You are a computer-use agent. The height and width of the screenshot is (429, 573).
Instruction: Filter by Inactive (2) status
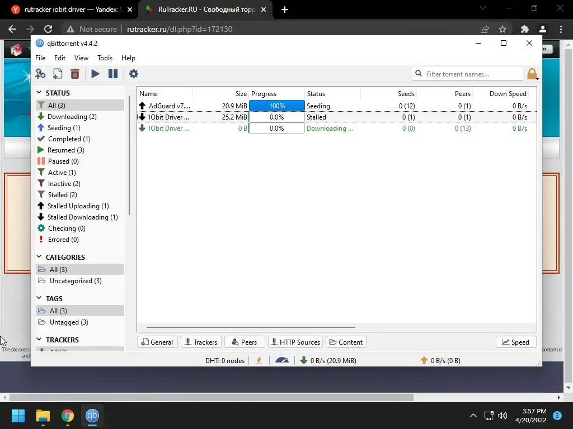(x=80, y=183)
